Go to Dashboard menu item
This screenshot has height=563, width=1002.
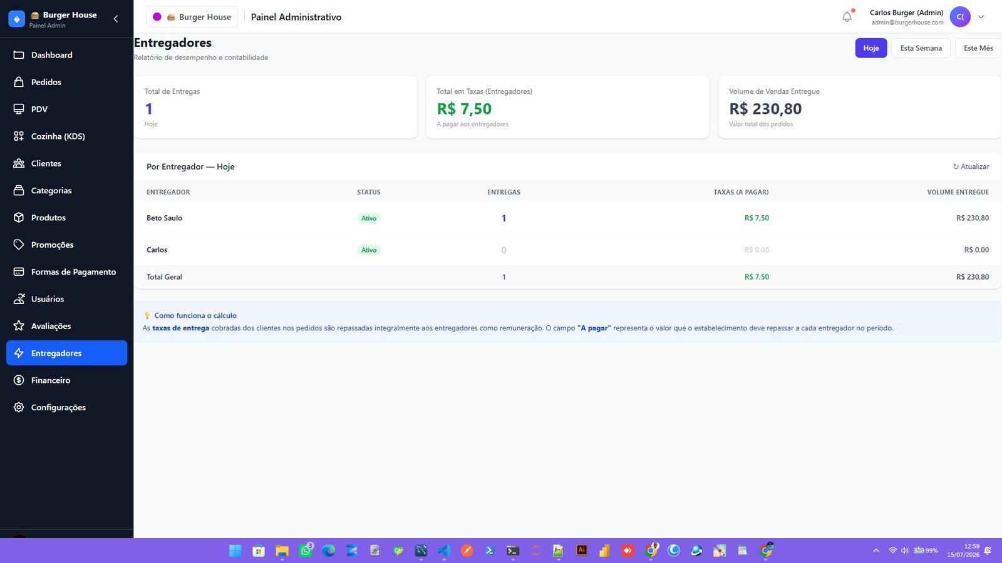[x=66, y=55]
